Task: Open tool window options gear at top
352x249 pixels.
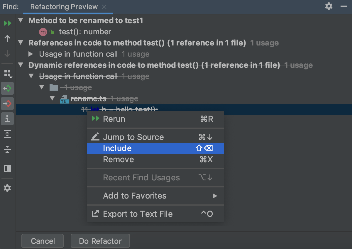Action: click(x=329, y=6)
